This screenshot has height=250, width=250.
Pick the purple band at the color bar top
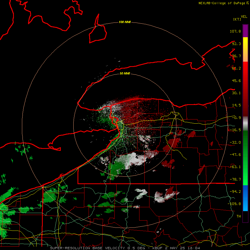click(x=245, y=31)
